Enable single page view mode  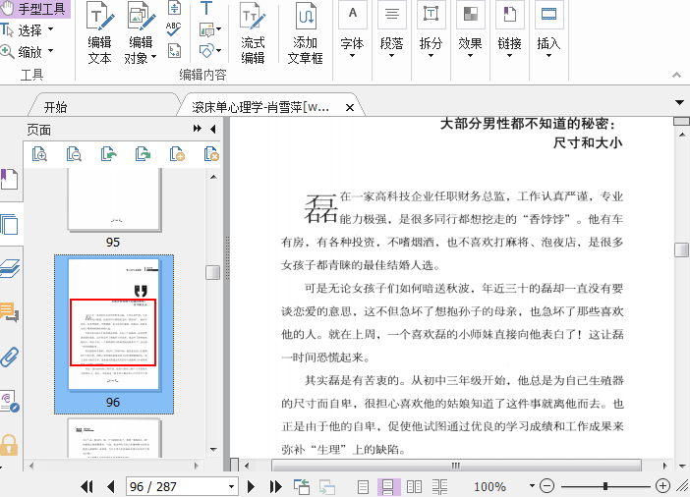click(364, 486)
